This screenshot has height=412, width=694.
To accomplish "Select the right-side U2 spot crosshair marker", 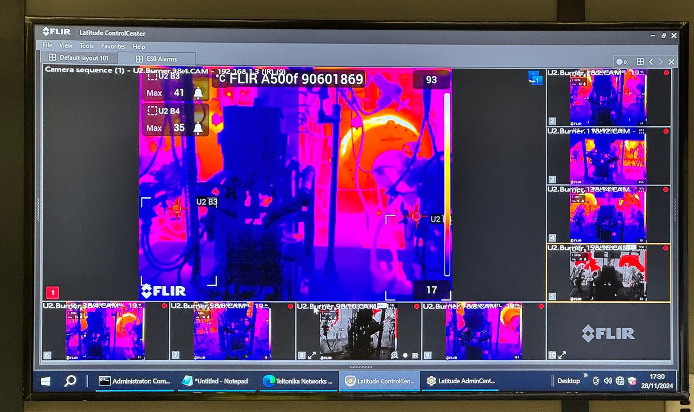I will [416, 216].
